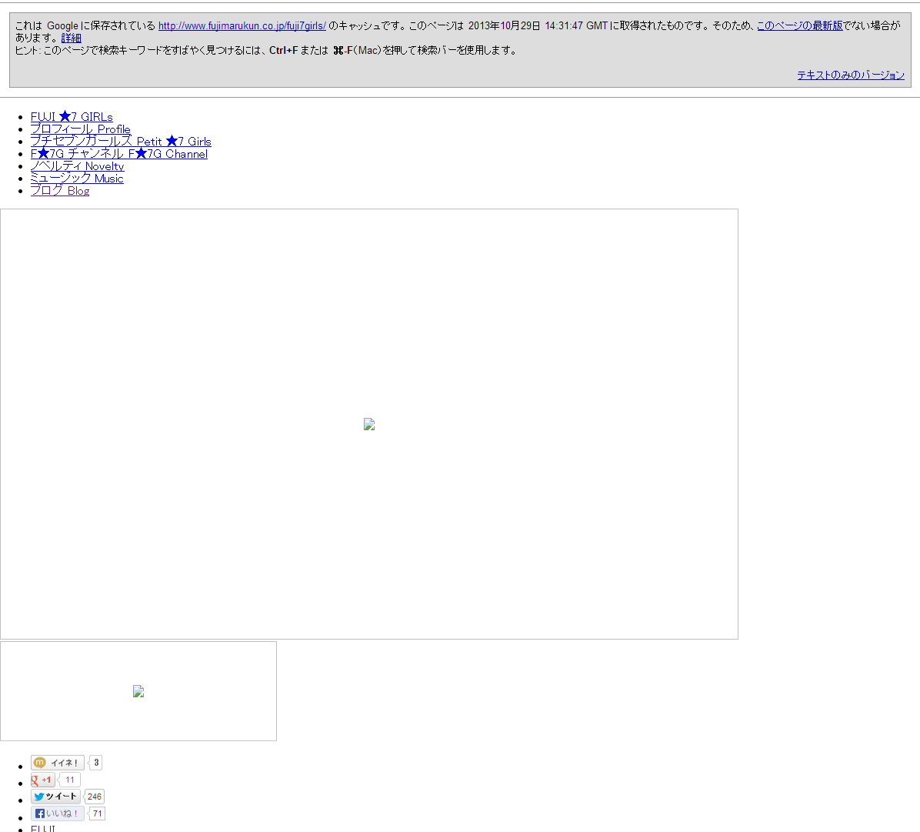The width and height of the screenshot is (920, 832).
Task: Open ブログ Blog link
Action: 60,191
